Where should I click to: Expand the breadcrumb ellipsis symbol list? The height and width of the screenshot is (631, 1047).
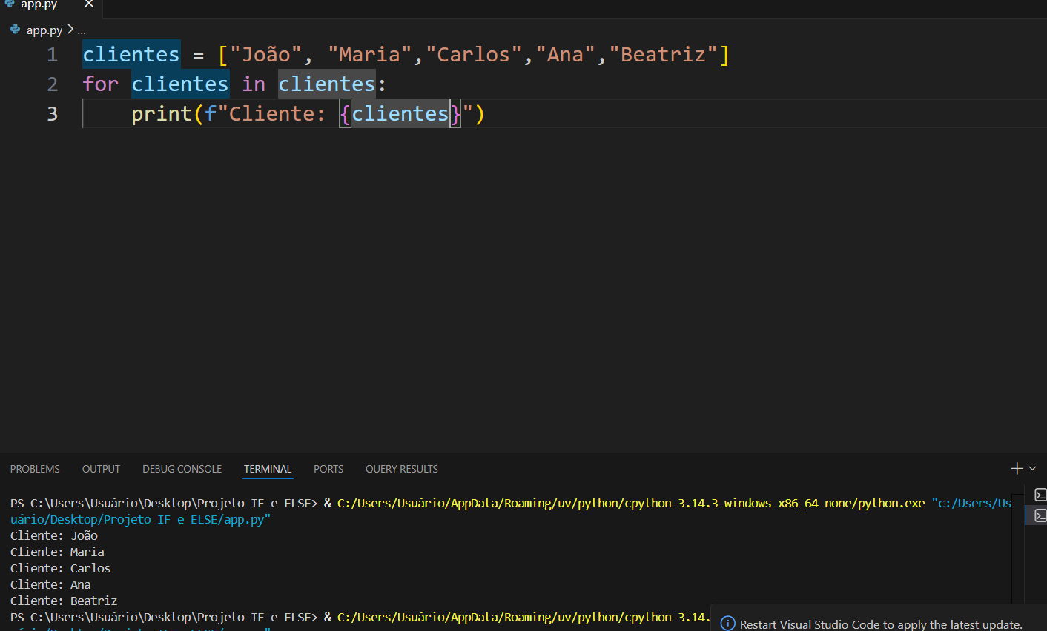pyautogui.click(x=82, y=30)
